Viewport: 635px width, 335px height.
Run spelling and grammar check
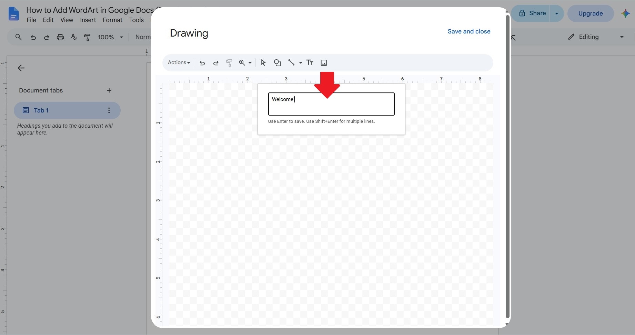[74, 37]
